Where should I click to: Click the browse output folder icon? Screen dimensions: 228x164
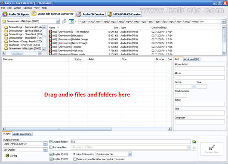[194, 142]
